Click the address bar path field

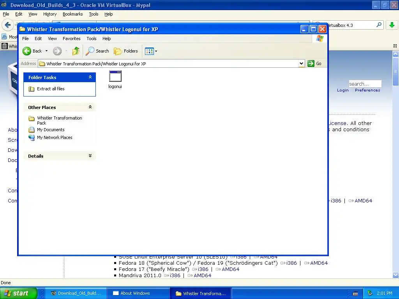tap(168, 63)
